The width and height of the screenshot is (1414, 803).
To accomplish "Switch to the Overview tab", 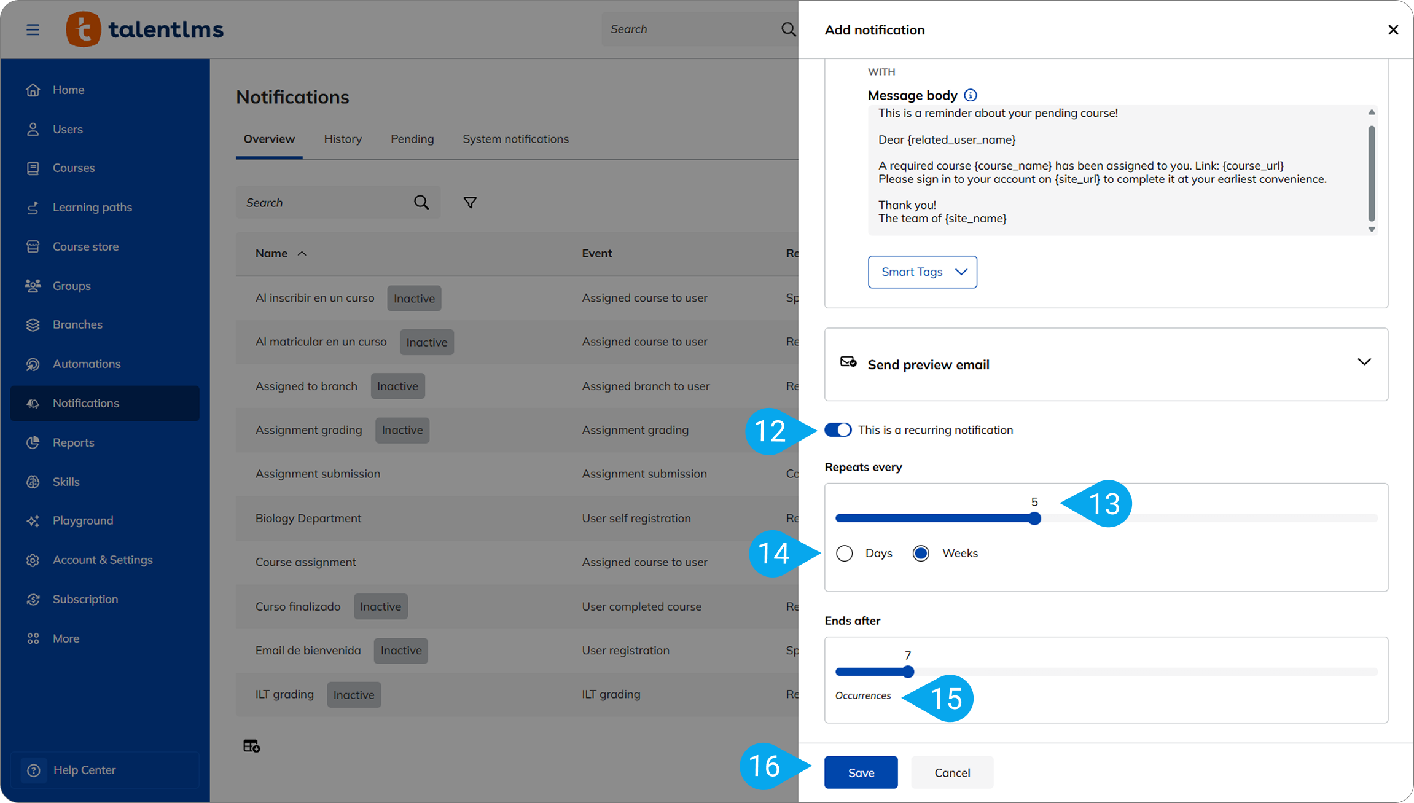I will (x=269, y=139).
